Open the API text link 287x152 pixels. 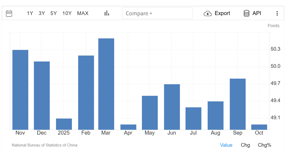257,13
